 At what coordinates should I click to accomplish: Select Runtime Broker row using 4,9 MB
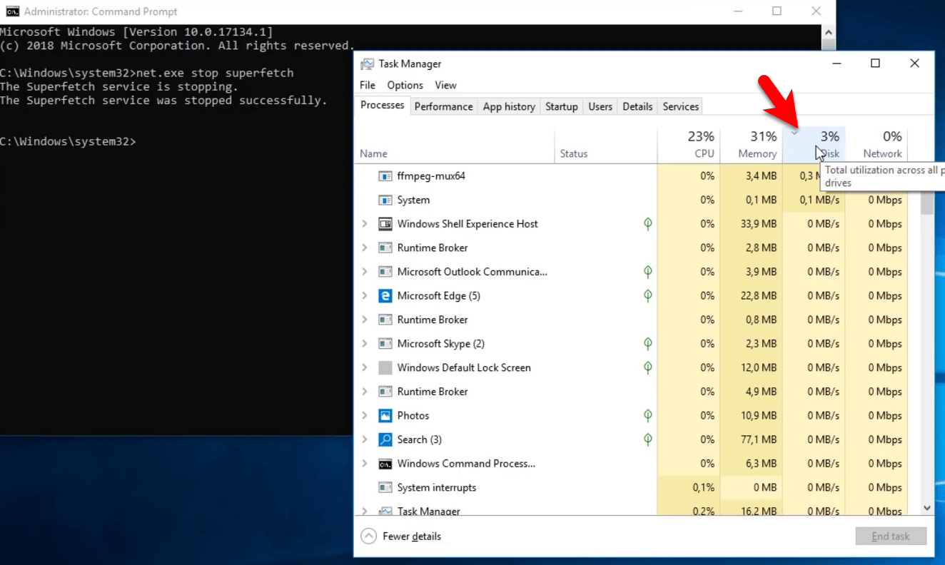632,392
